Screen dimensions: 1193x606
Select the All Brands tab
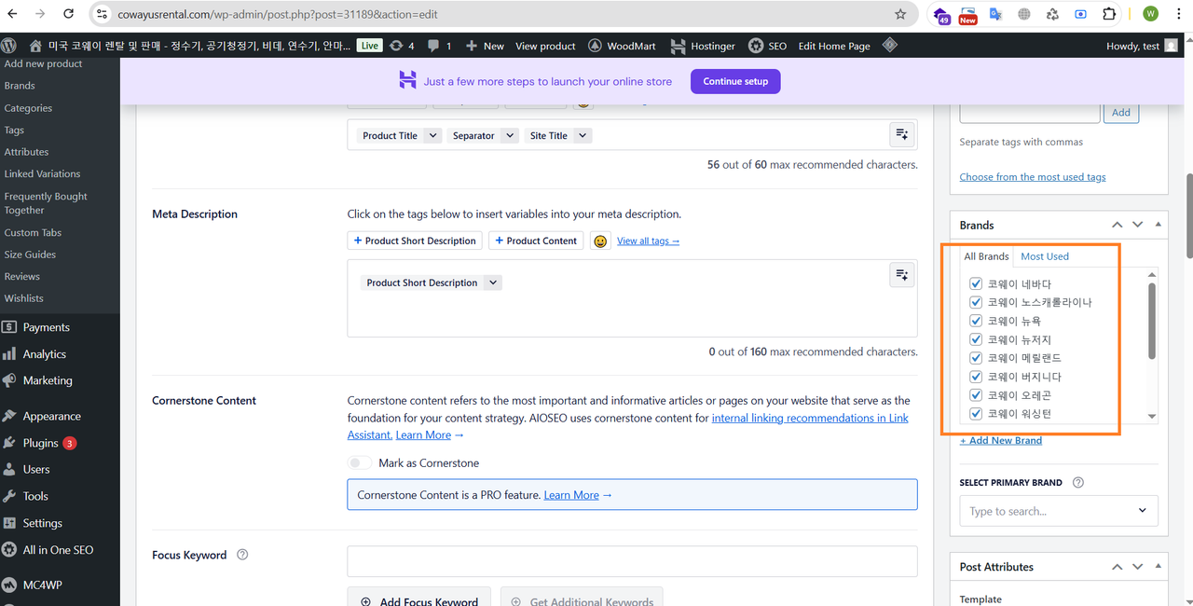(986, 256)
